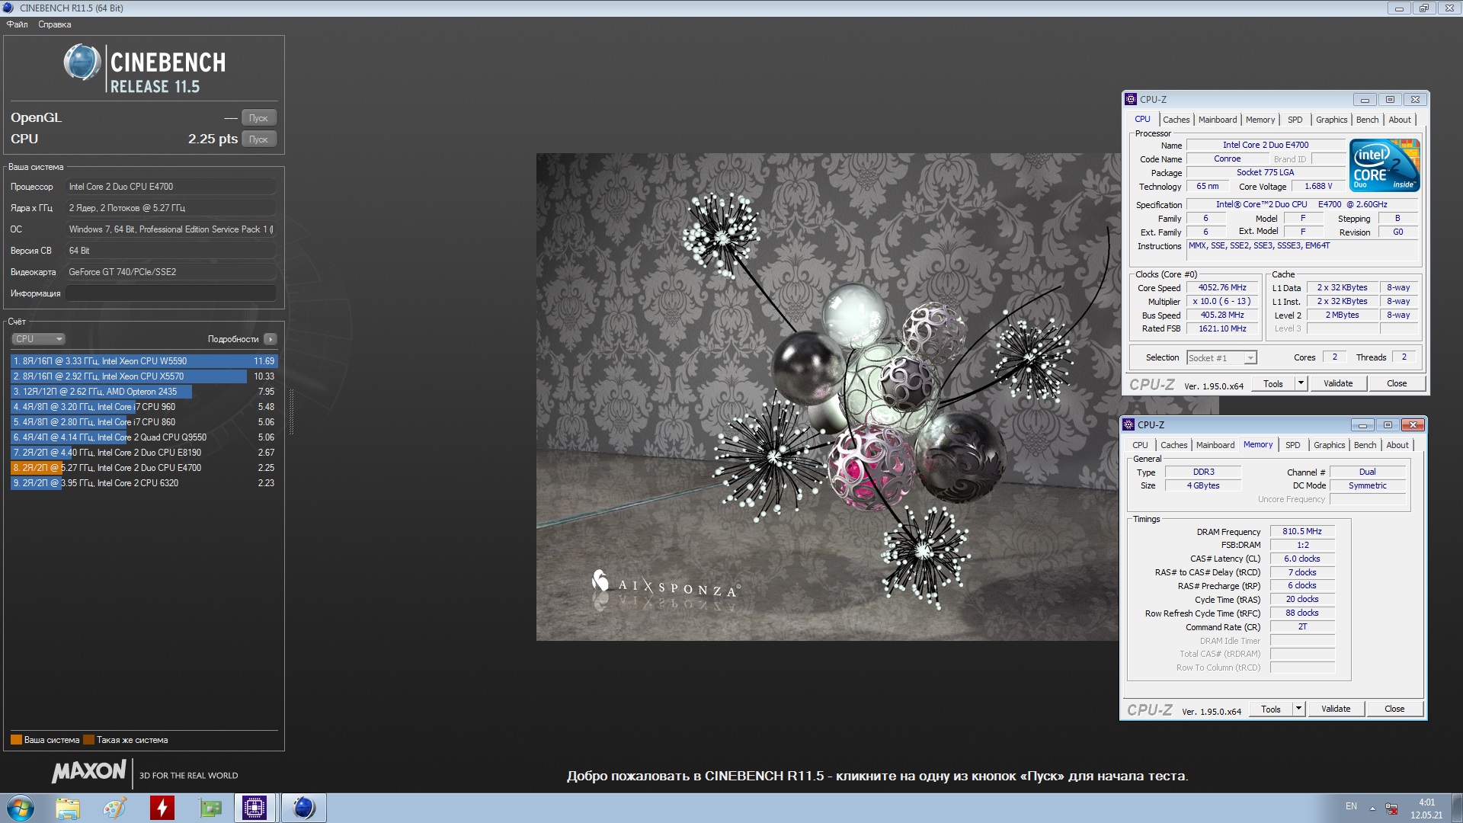The height and width of the screenshot is (823, 1463).
Task: Click the brown Такая же система legend swatch
Action: [x=88, y=740]
